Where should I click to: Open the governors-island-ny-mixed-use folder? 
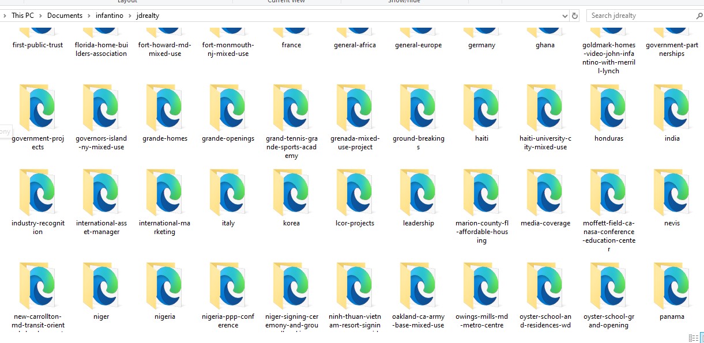[101, 108]
